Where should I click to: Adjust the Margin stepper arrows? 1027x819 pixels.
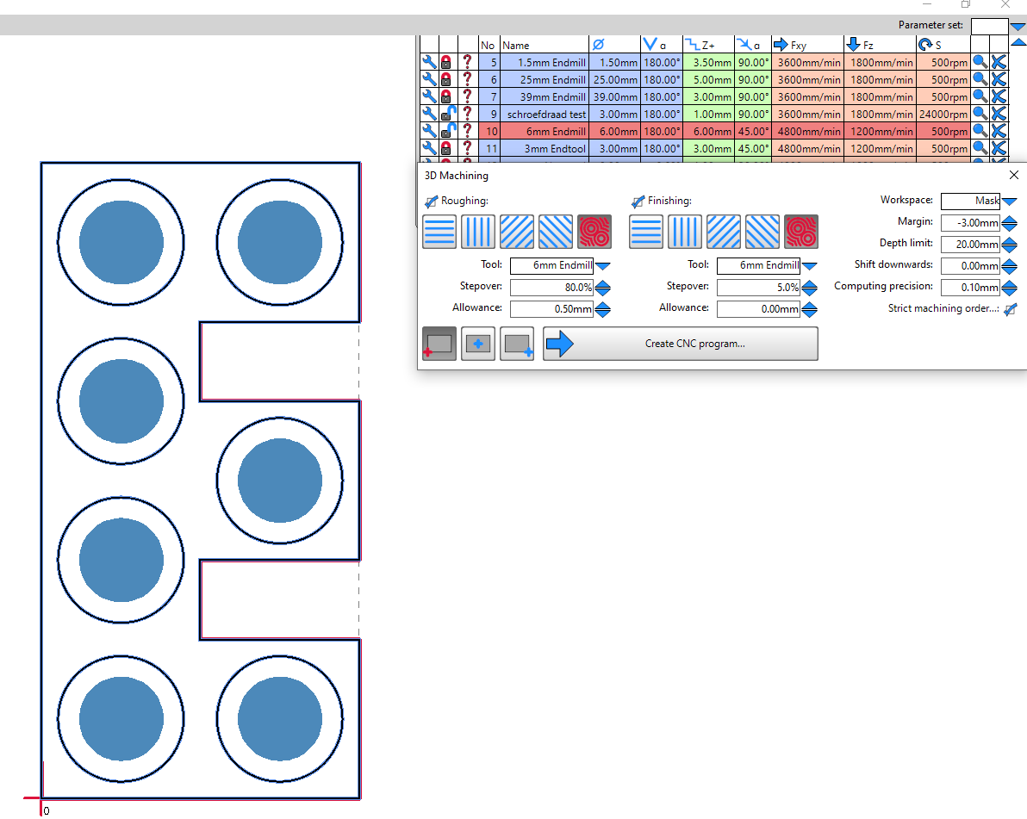point(1010,223)
